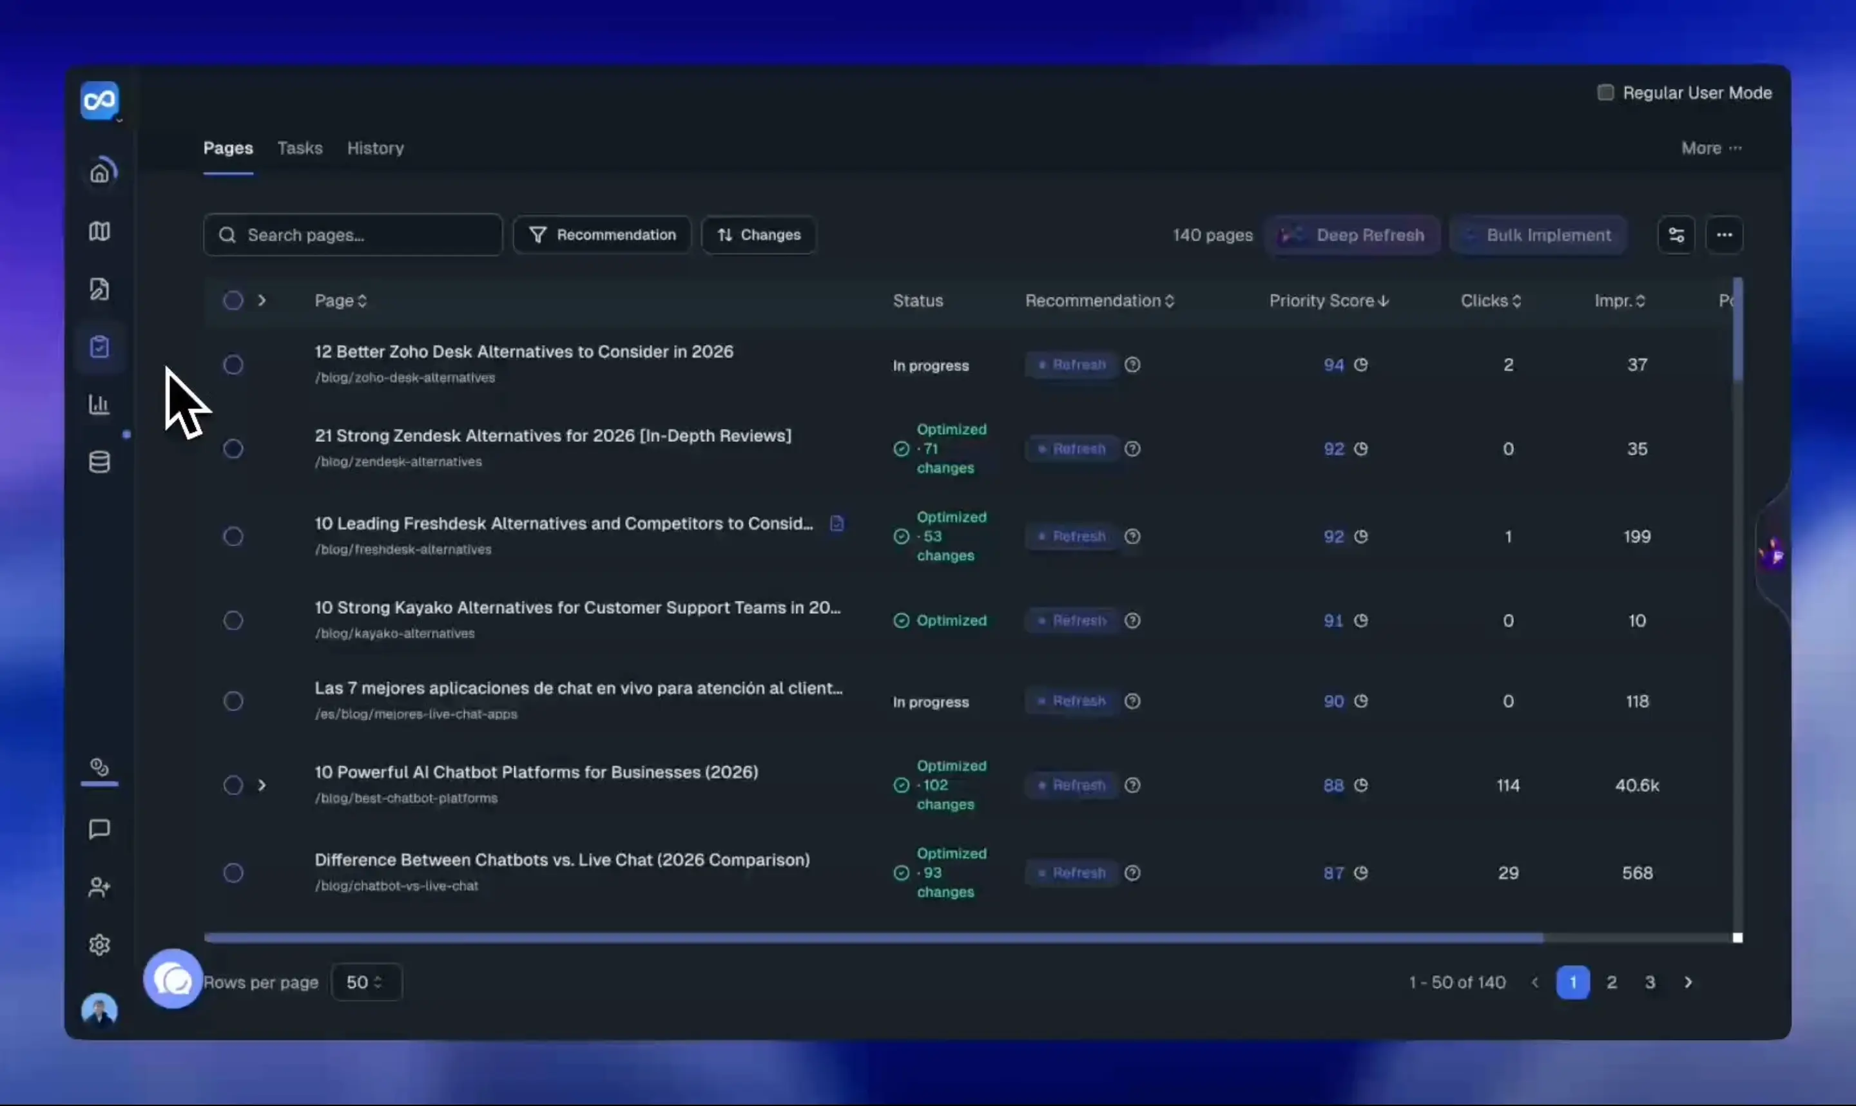Screen dimensions: 1856x1106
Task: Open the document edit icon in sidebar
Action: [100, 289]
